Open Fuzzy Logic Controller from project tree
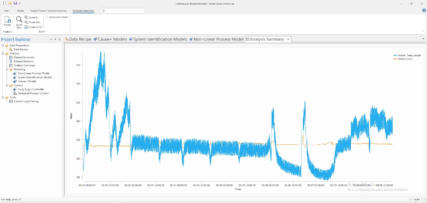Screen dimensions: 427x203 point(31,89)
